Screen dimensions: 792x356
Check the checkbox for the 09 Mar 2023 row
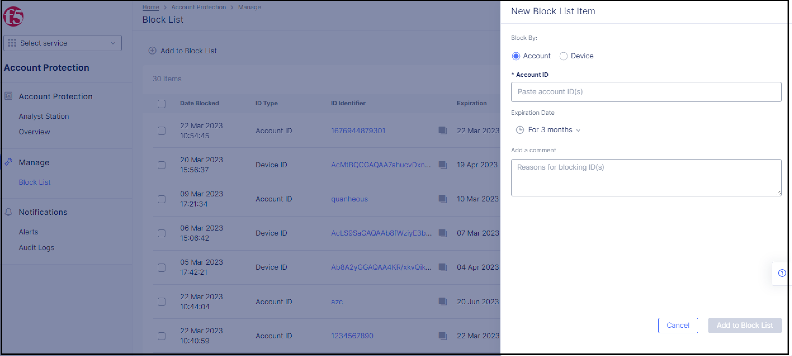[x=161, y=199]
